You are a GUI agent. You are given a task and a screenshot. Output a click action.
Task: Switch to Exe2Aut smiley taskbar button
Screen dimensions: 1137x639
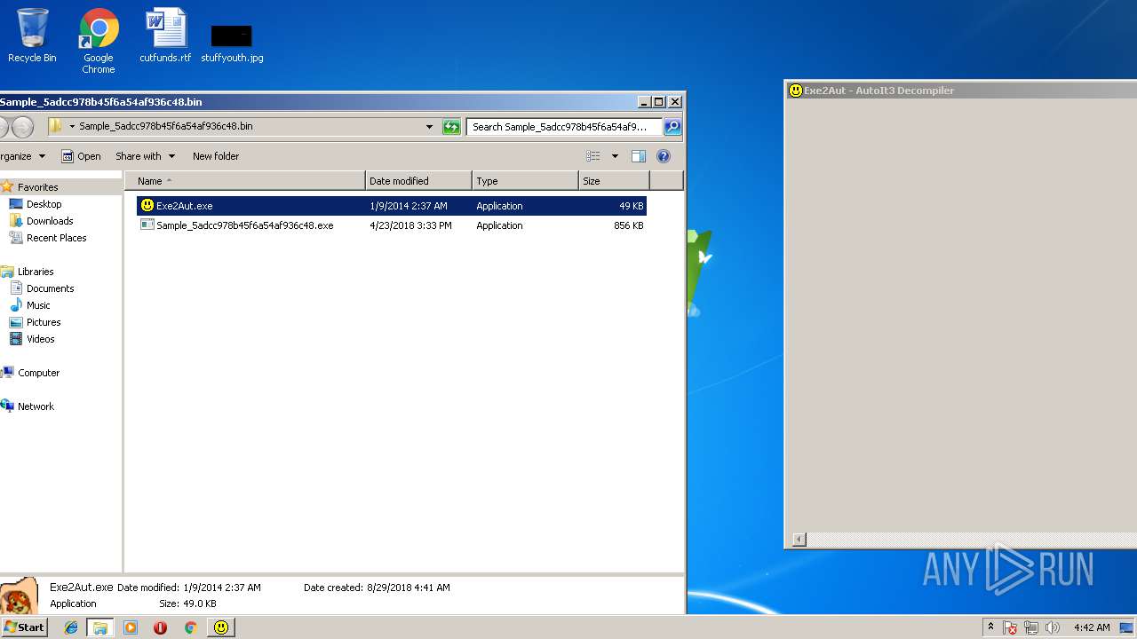(x=221, y=627)
